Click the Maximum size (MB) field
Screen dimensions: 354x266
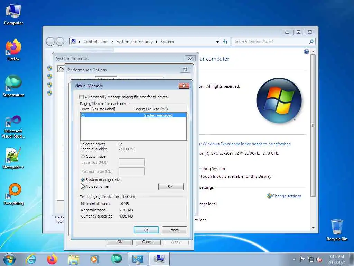[131, 171]
